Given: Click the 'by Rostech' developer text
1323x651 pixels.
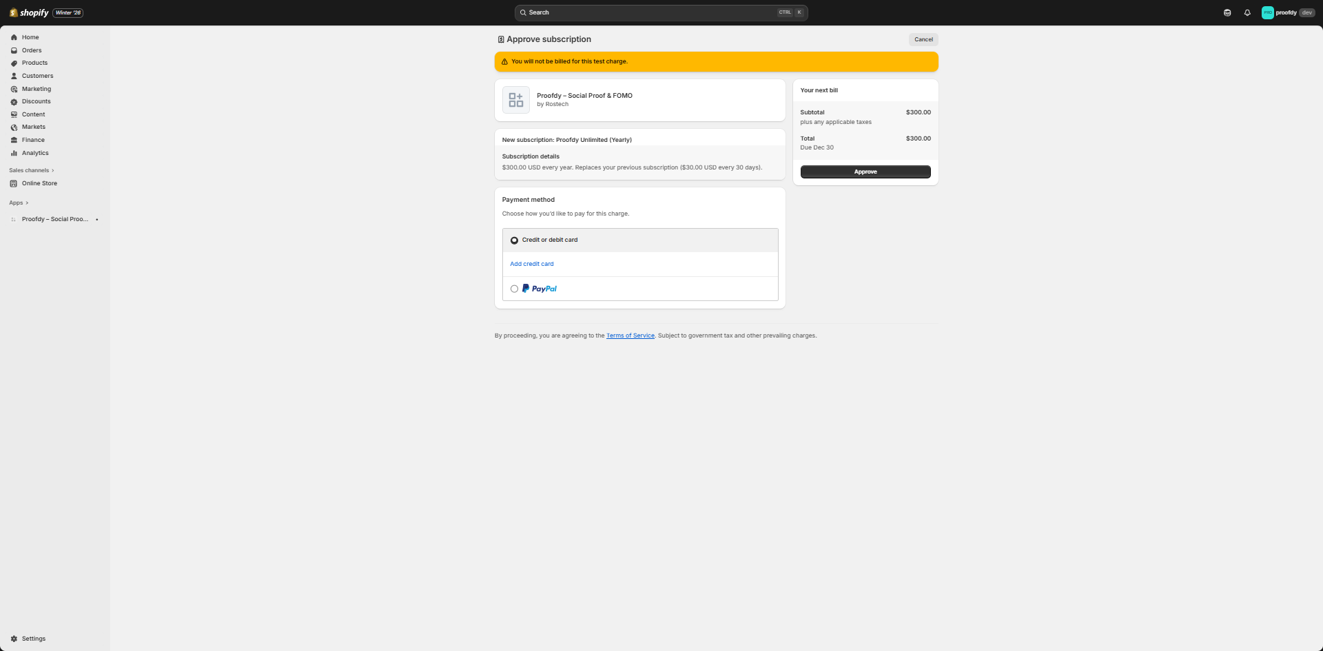Looking at the screenshot, I should [x=553, y=104].
